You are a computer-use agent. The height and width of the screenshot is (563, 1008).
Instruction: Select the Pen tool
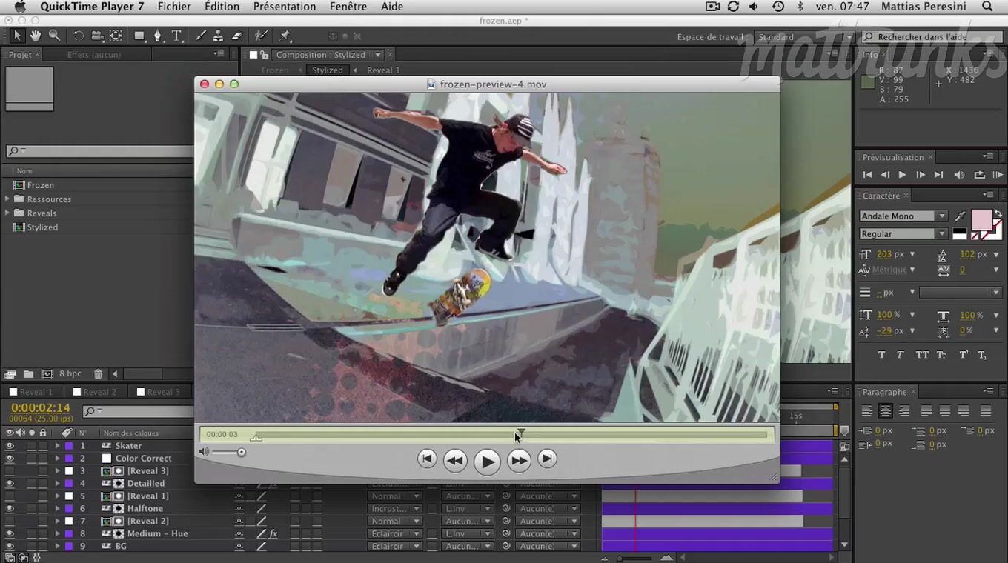[x=157, y=36]
